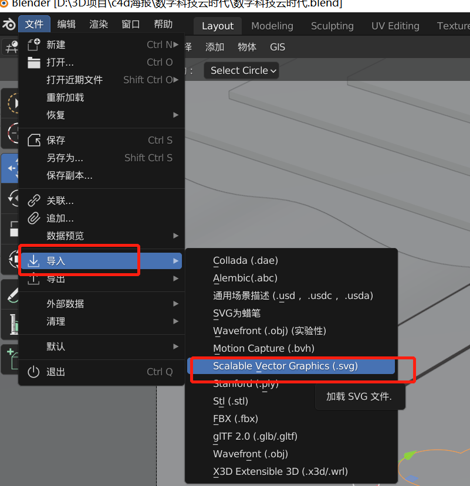
Task: Click the save icon beside 保存
Action: tap(33, 140)
